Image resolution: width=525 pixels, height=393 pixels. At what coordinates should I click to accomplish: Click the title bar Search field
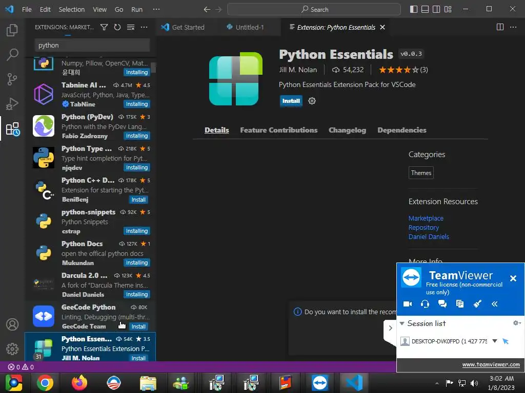coord(314,9)
